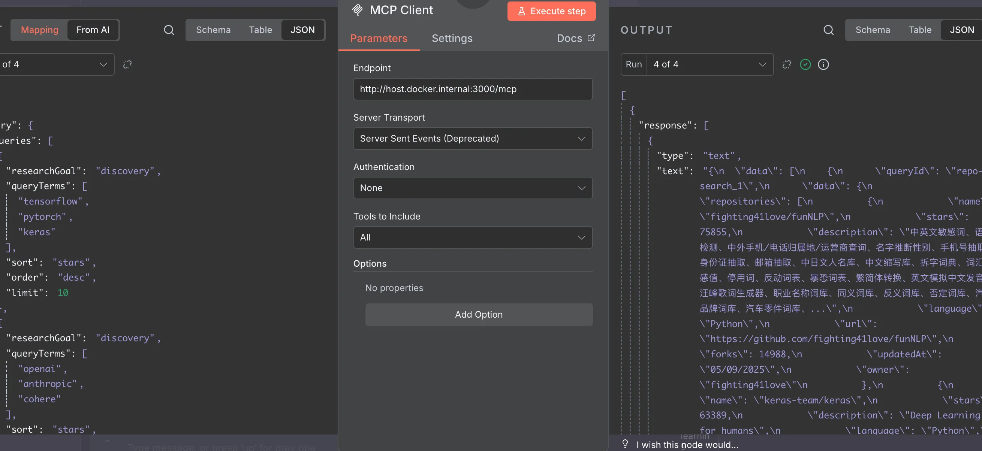Viewport: 982px width, 451px height.
Task: Select Table view in the input panel
Action: click(260, 30)
